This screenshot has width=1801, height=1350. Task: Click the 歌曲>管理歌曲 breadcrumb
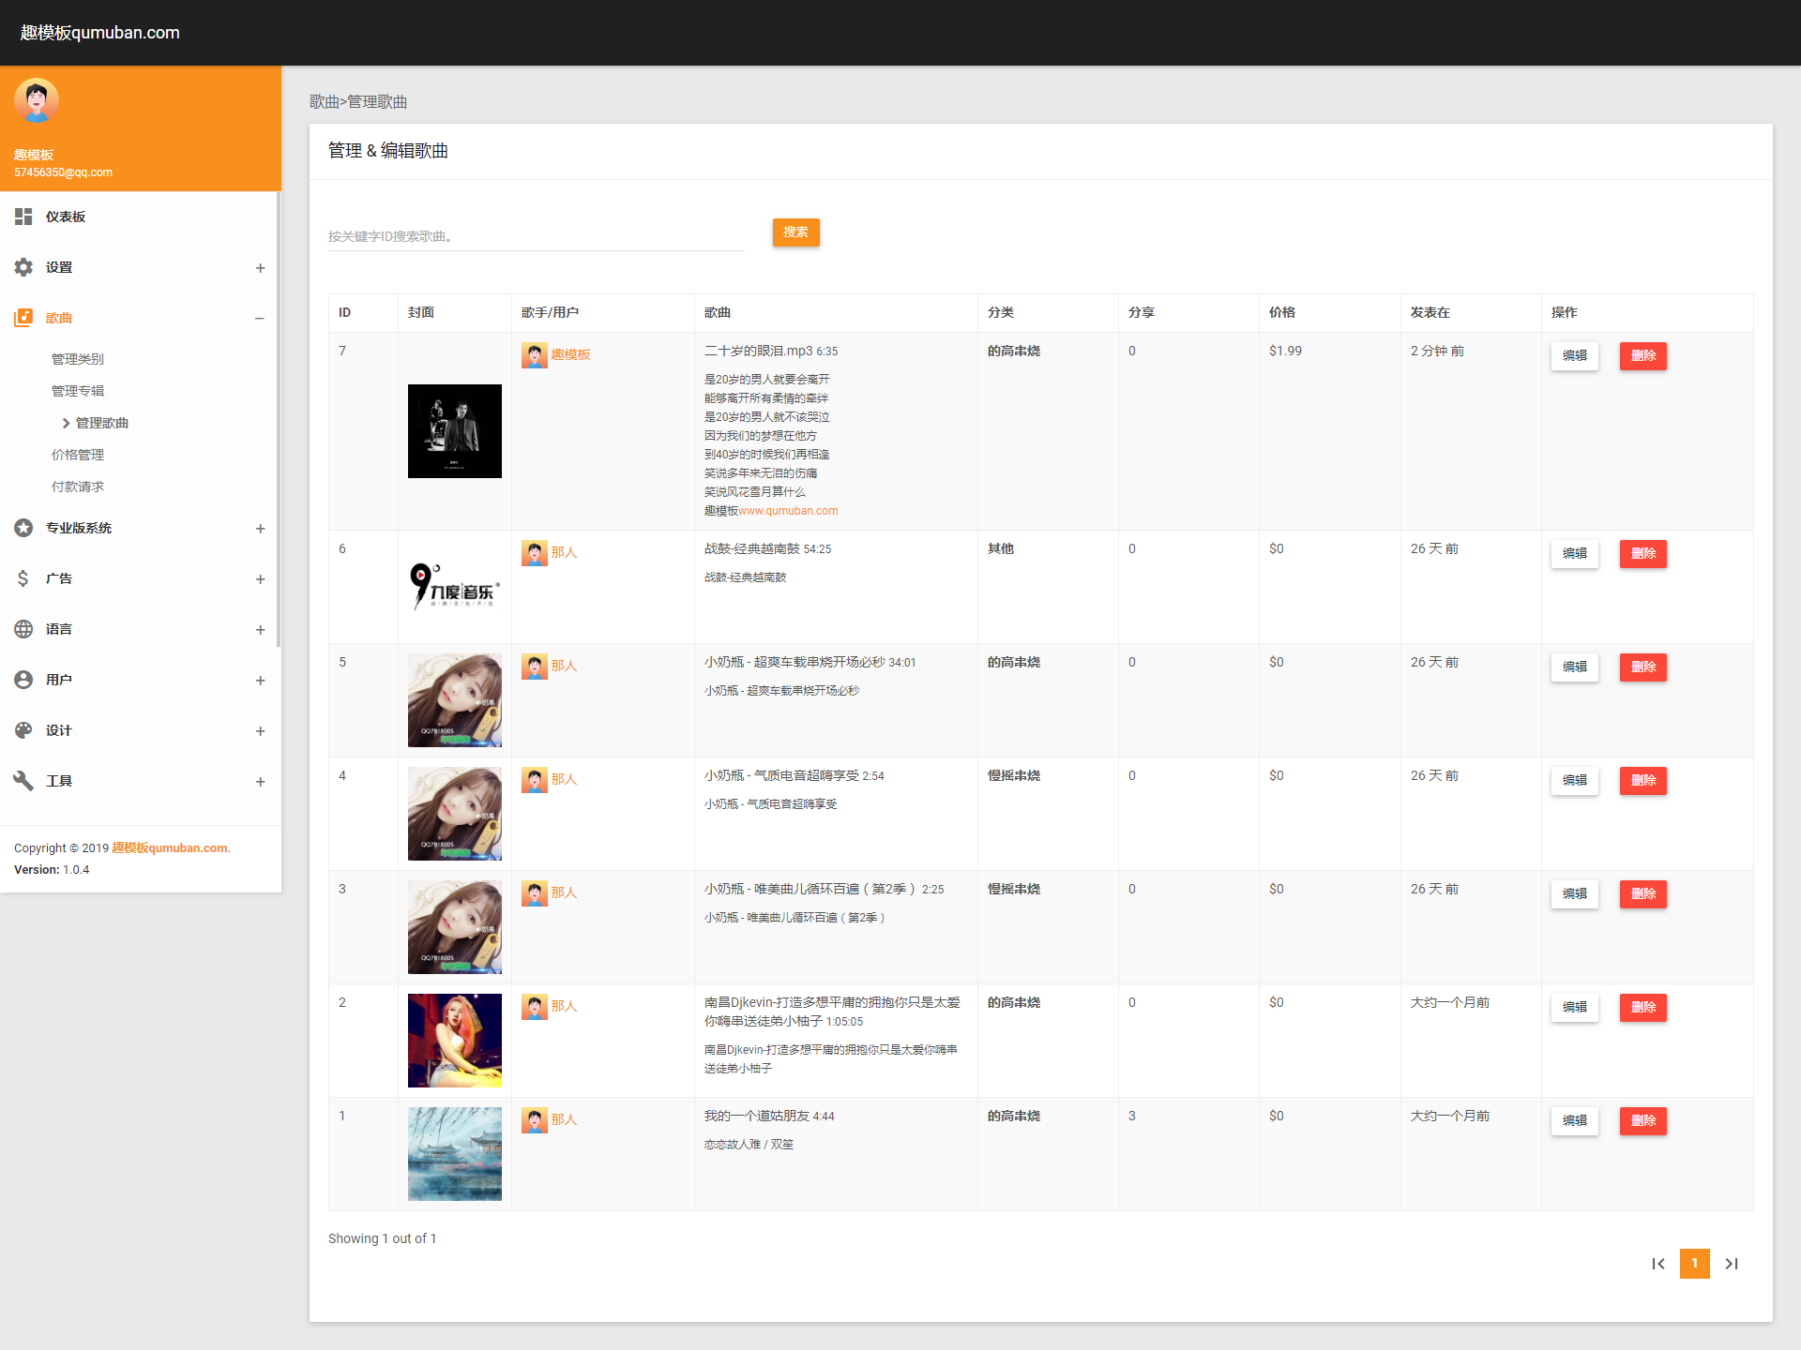(x=358, y=101)
